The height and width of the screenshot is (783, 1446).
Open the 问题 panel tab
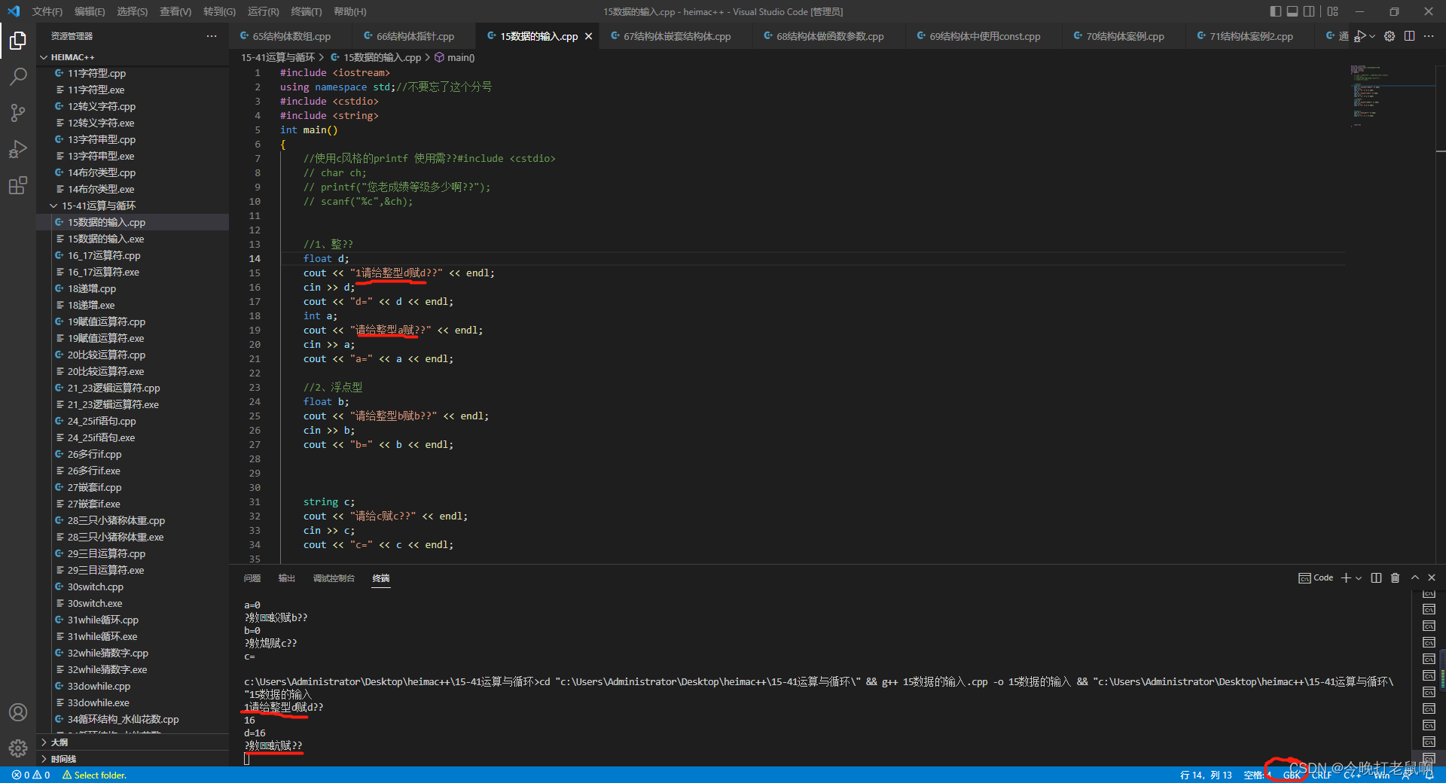click(252, 578)
